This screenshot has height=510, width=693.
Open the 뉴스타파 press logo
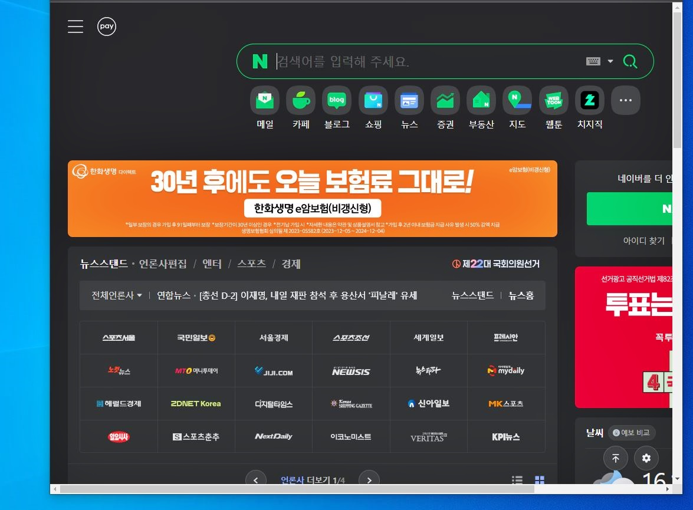[x=428, y=371]
